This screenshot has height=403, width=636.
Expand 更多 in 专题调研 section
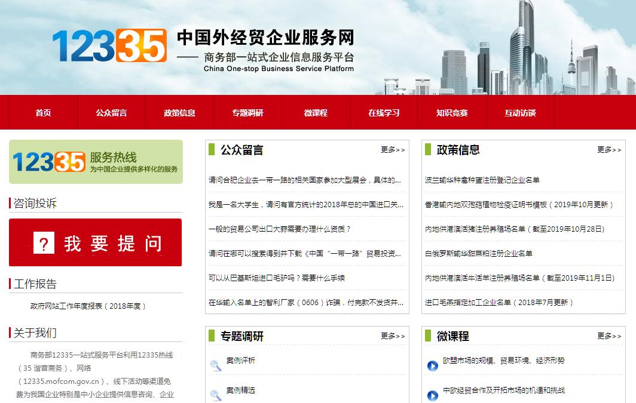(x=393, y=336)
